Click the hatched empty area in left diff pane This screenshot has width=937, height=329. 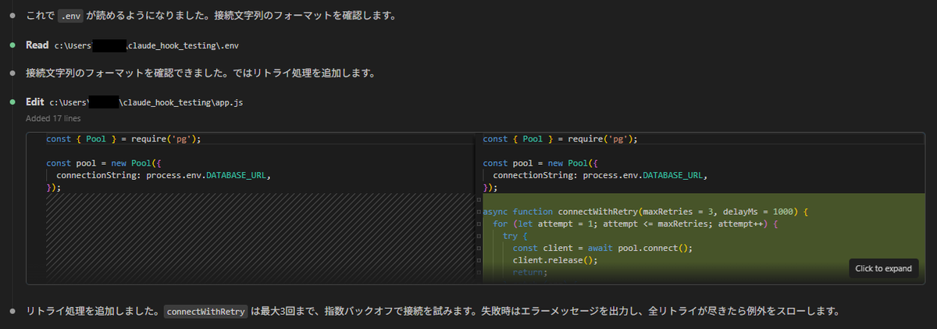pyautogui.click(x=259, y=236)
